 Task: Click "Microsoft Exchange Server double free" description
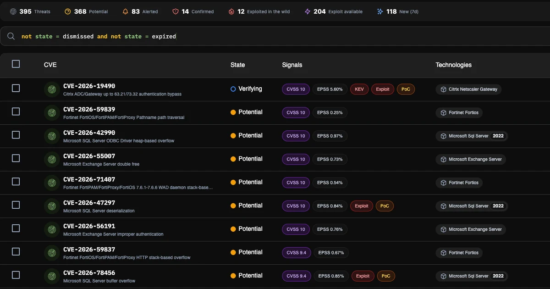(101, 164)
